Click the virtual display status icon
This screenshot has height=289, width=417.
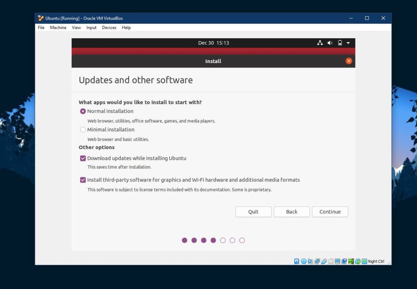(x=337, y=261)
